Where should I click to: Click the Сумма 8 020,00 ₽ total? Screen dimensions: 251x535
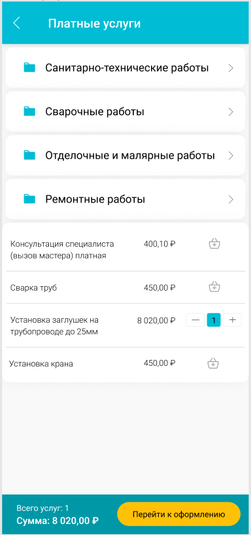(x=58, y=521)
